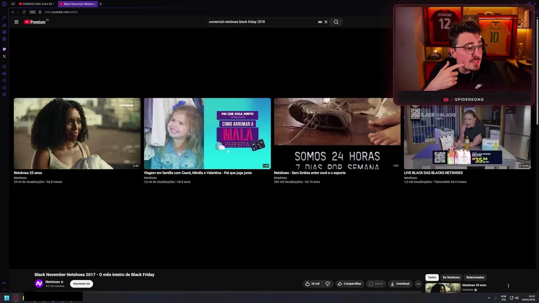
Task: Click the Download button
Action: coord(400,284)
